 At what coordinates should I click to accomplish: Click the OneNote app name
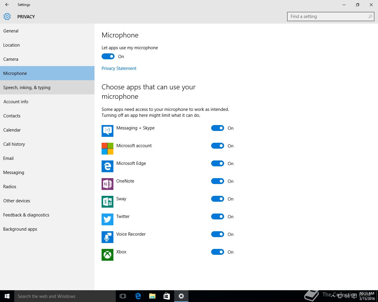click(x=125, y=181)
